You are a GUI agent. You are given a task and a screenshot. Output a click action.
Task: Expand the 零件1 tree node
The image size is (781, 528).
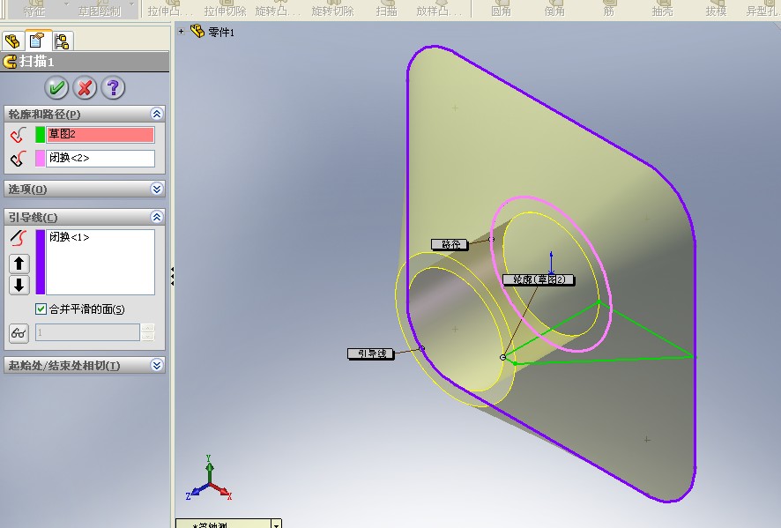point(182,32)
